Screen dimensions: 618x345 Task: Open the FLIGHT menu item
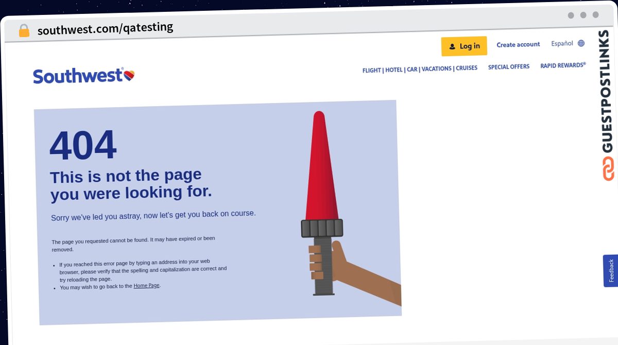(372, 70)
